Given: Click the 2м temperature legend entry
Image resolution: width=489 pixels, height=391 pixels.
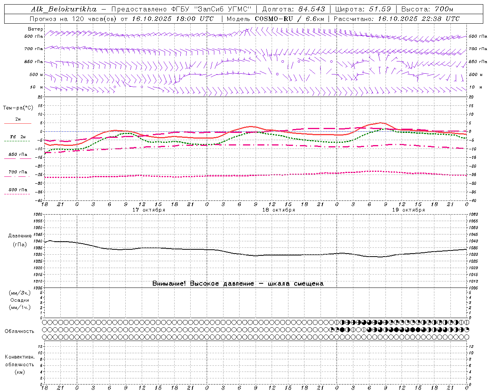Looking at the screenshot, I should (18, 120).
